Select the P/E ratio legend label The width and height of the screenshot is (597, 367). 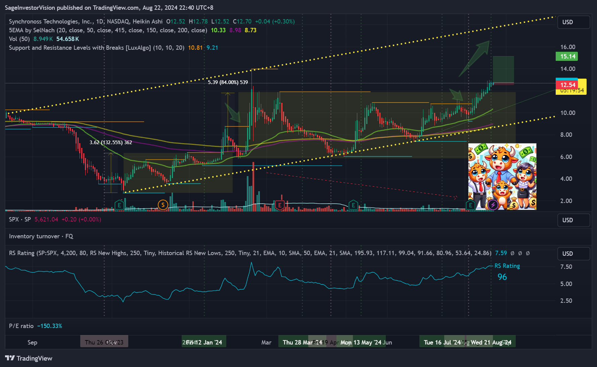tap(21, 326)
